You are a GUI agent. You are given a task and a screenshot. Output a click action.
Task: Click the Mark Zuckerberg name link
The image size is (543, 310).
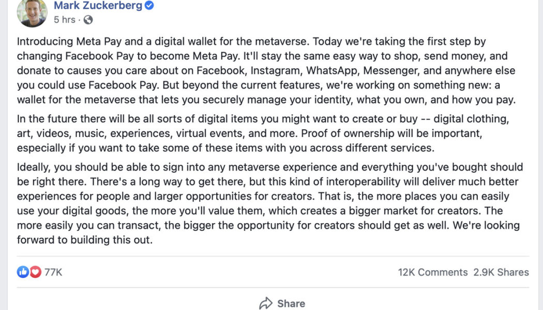pos(98,6)
